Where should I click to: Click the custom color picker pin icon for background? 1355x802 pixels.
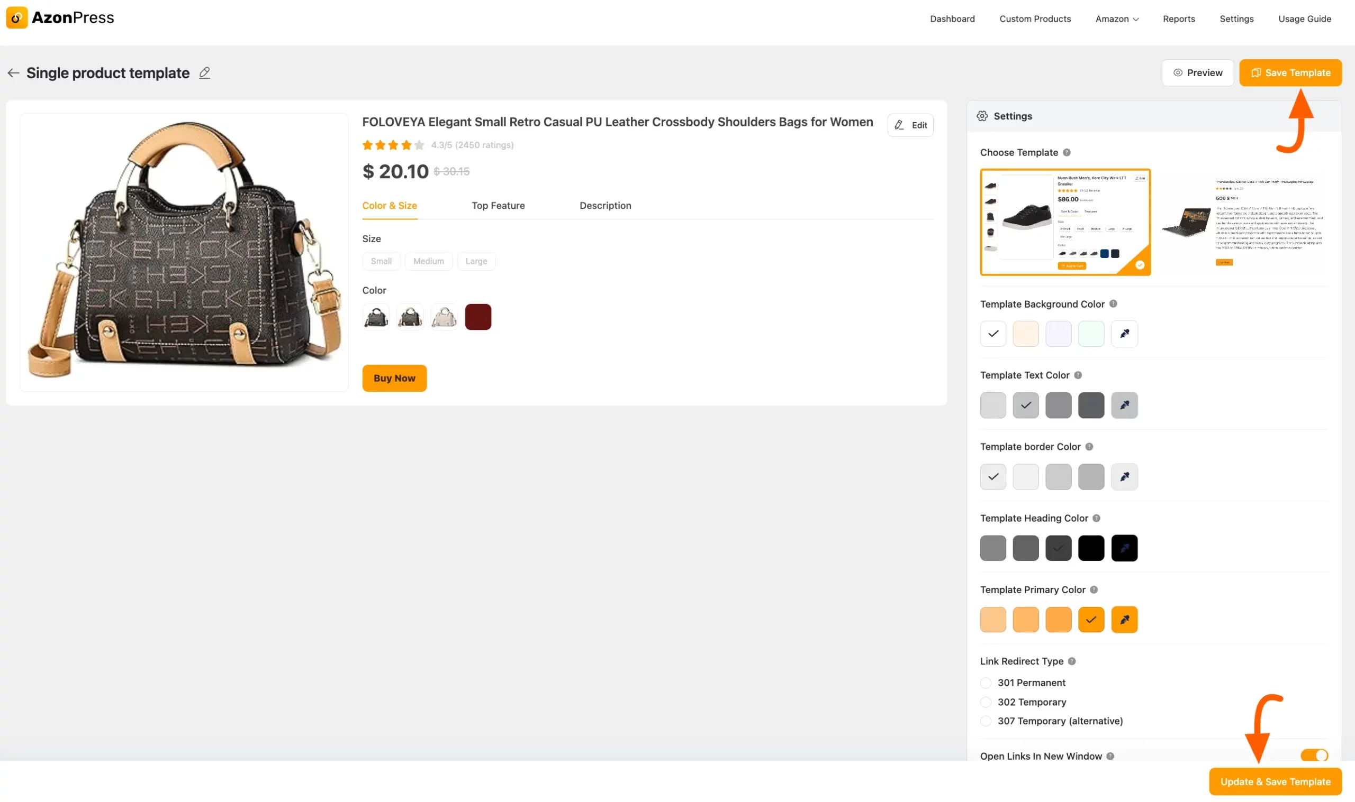tap(1125, 333)
